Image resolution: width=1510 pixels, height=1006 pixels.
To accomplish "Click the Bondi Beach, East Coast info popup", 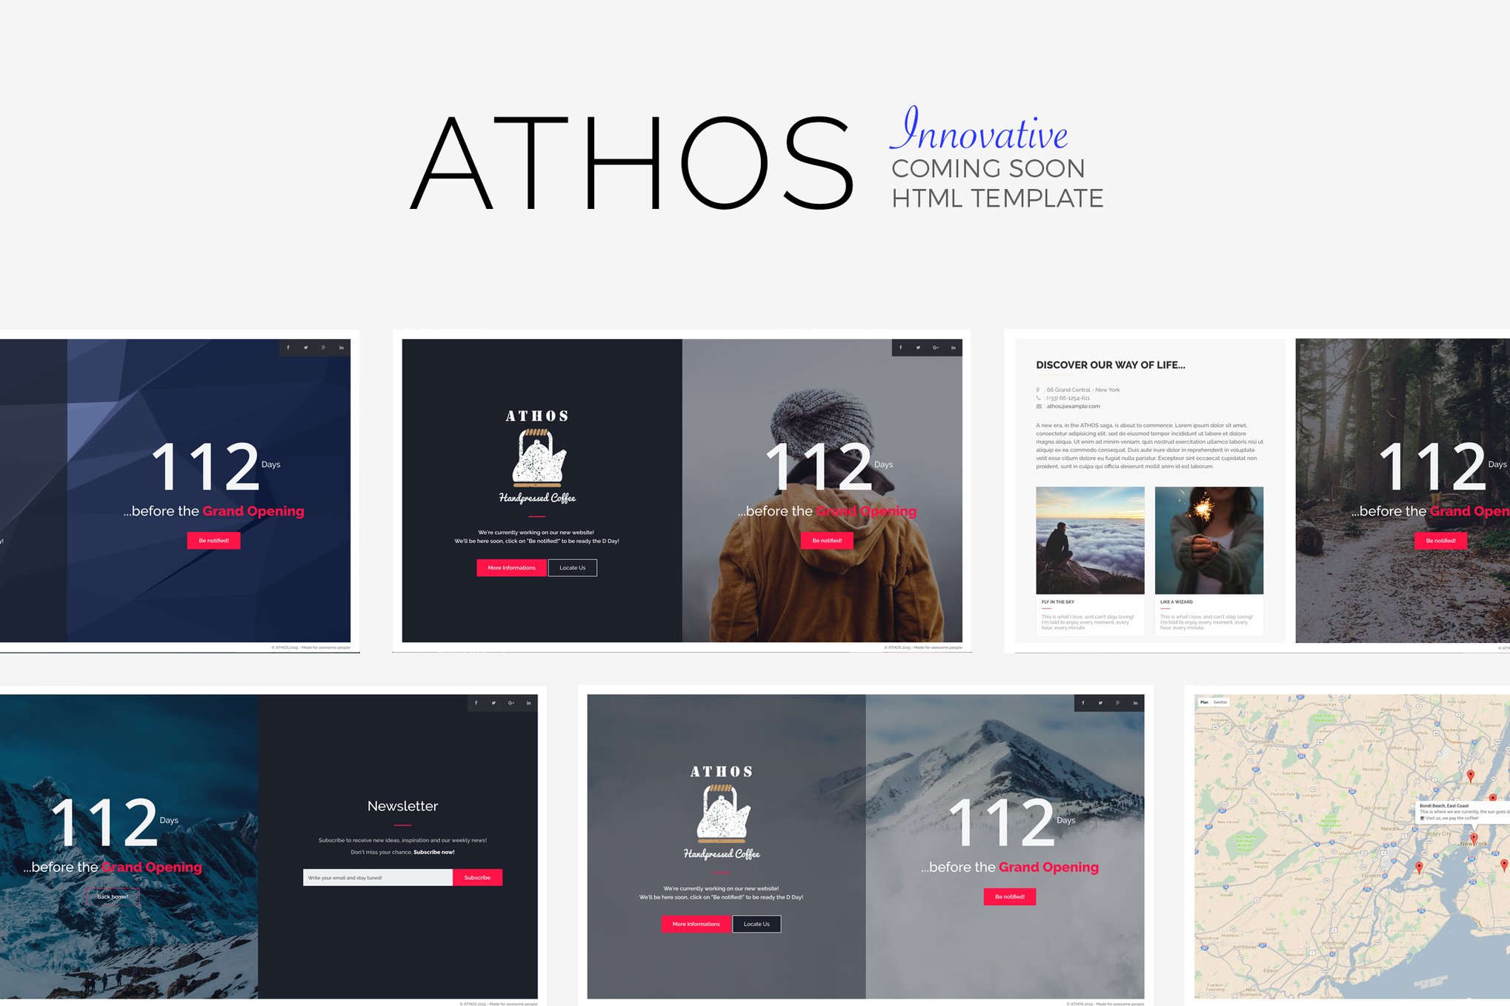I will pyautogui.click(x=1463, y=812).
